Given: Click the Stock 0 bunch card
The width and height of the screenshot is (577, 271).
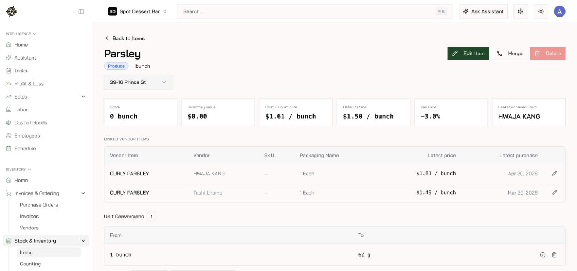Looking at the screenshot, I should [141, 112].
